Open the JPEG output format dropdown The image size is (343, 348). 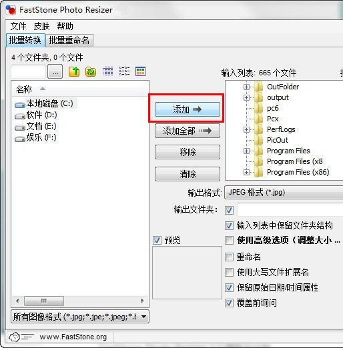pos(284,193)
